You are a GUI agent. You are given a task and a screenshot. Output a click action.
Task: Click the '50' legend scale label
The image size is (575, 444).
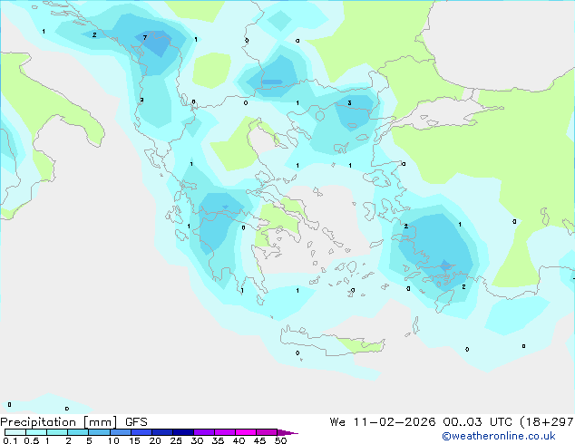coord(280,440)
